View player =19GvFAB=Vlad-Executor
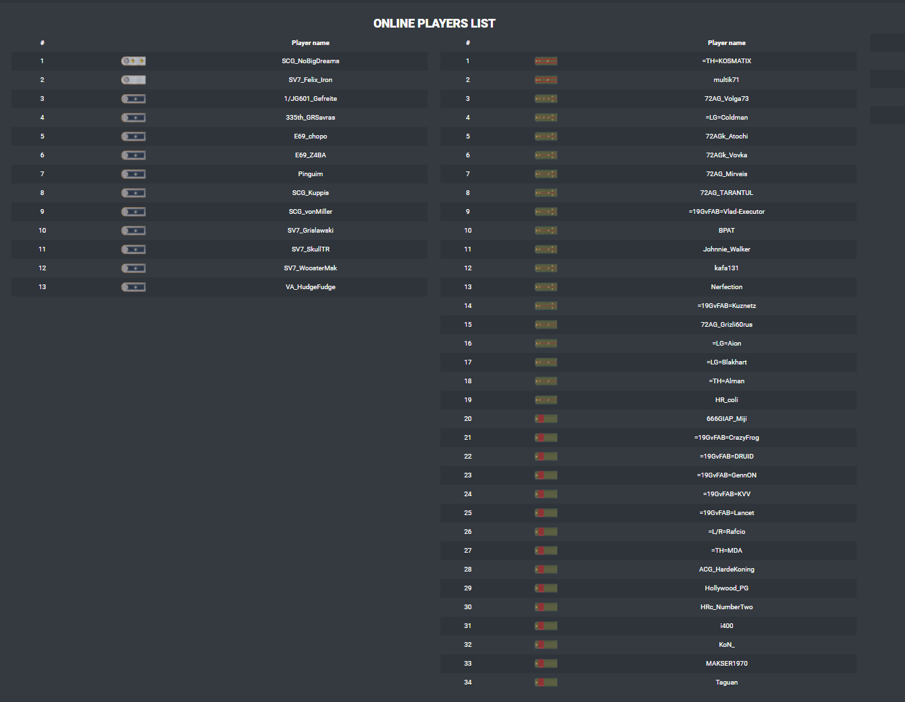The height and width of the screenshot is (702, 905). [727, 212]
